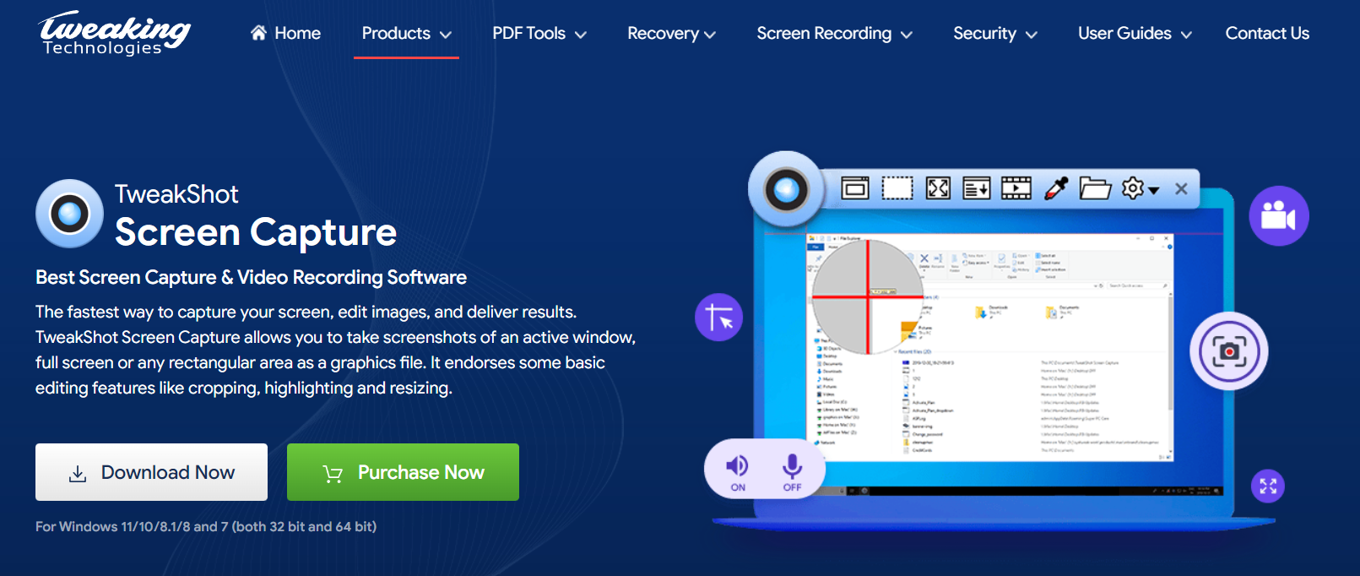This screenshot has width=1360, height=576.
Task: Toggle the microphone OFF control
Action: point(792,472)
